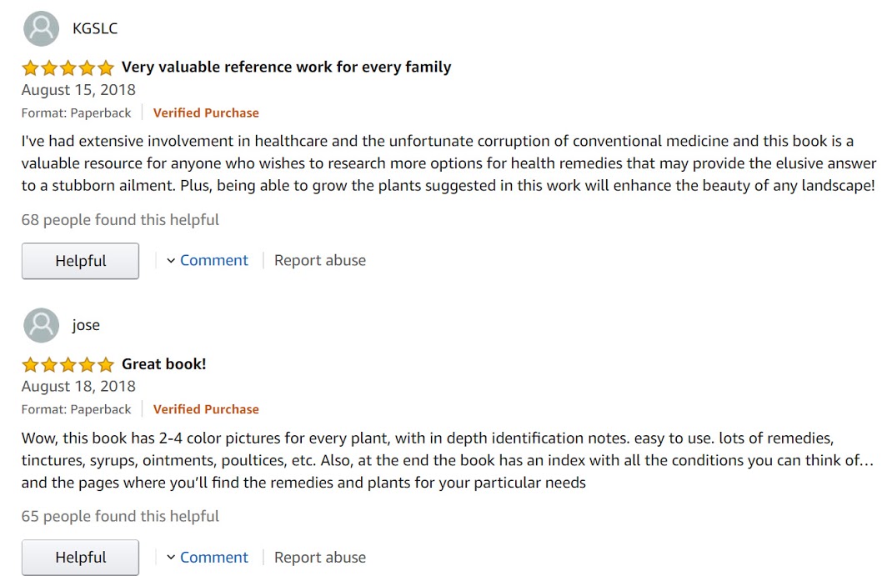Click Verified Purchase label on jose's review
Screen dimensions: 887x576
[206, 409]
